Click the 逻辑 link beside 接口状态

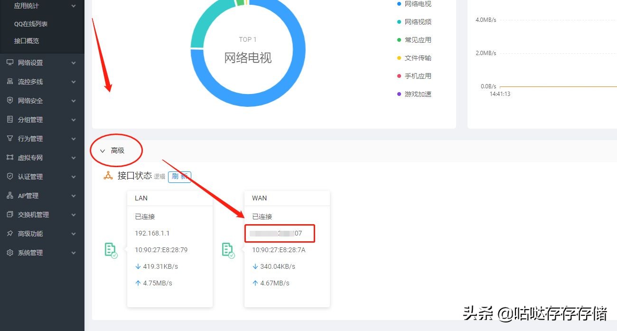point(159,177)
